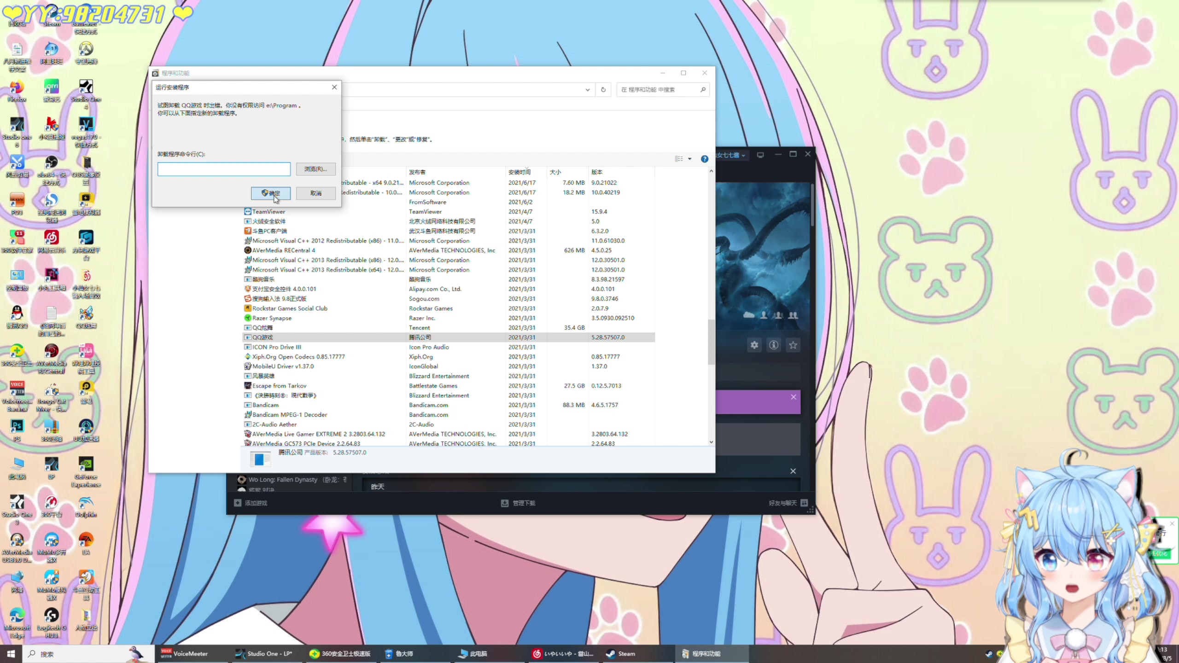Switch to 360安全卫士极速版 on taskbar
1179x663 pixels.
(x=340, y=654)
